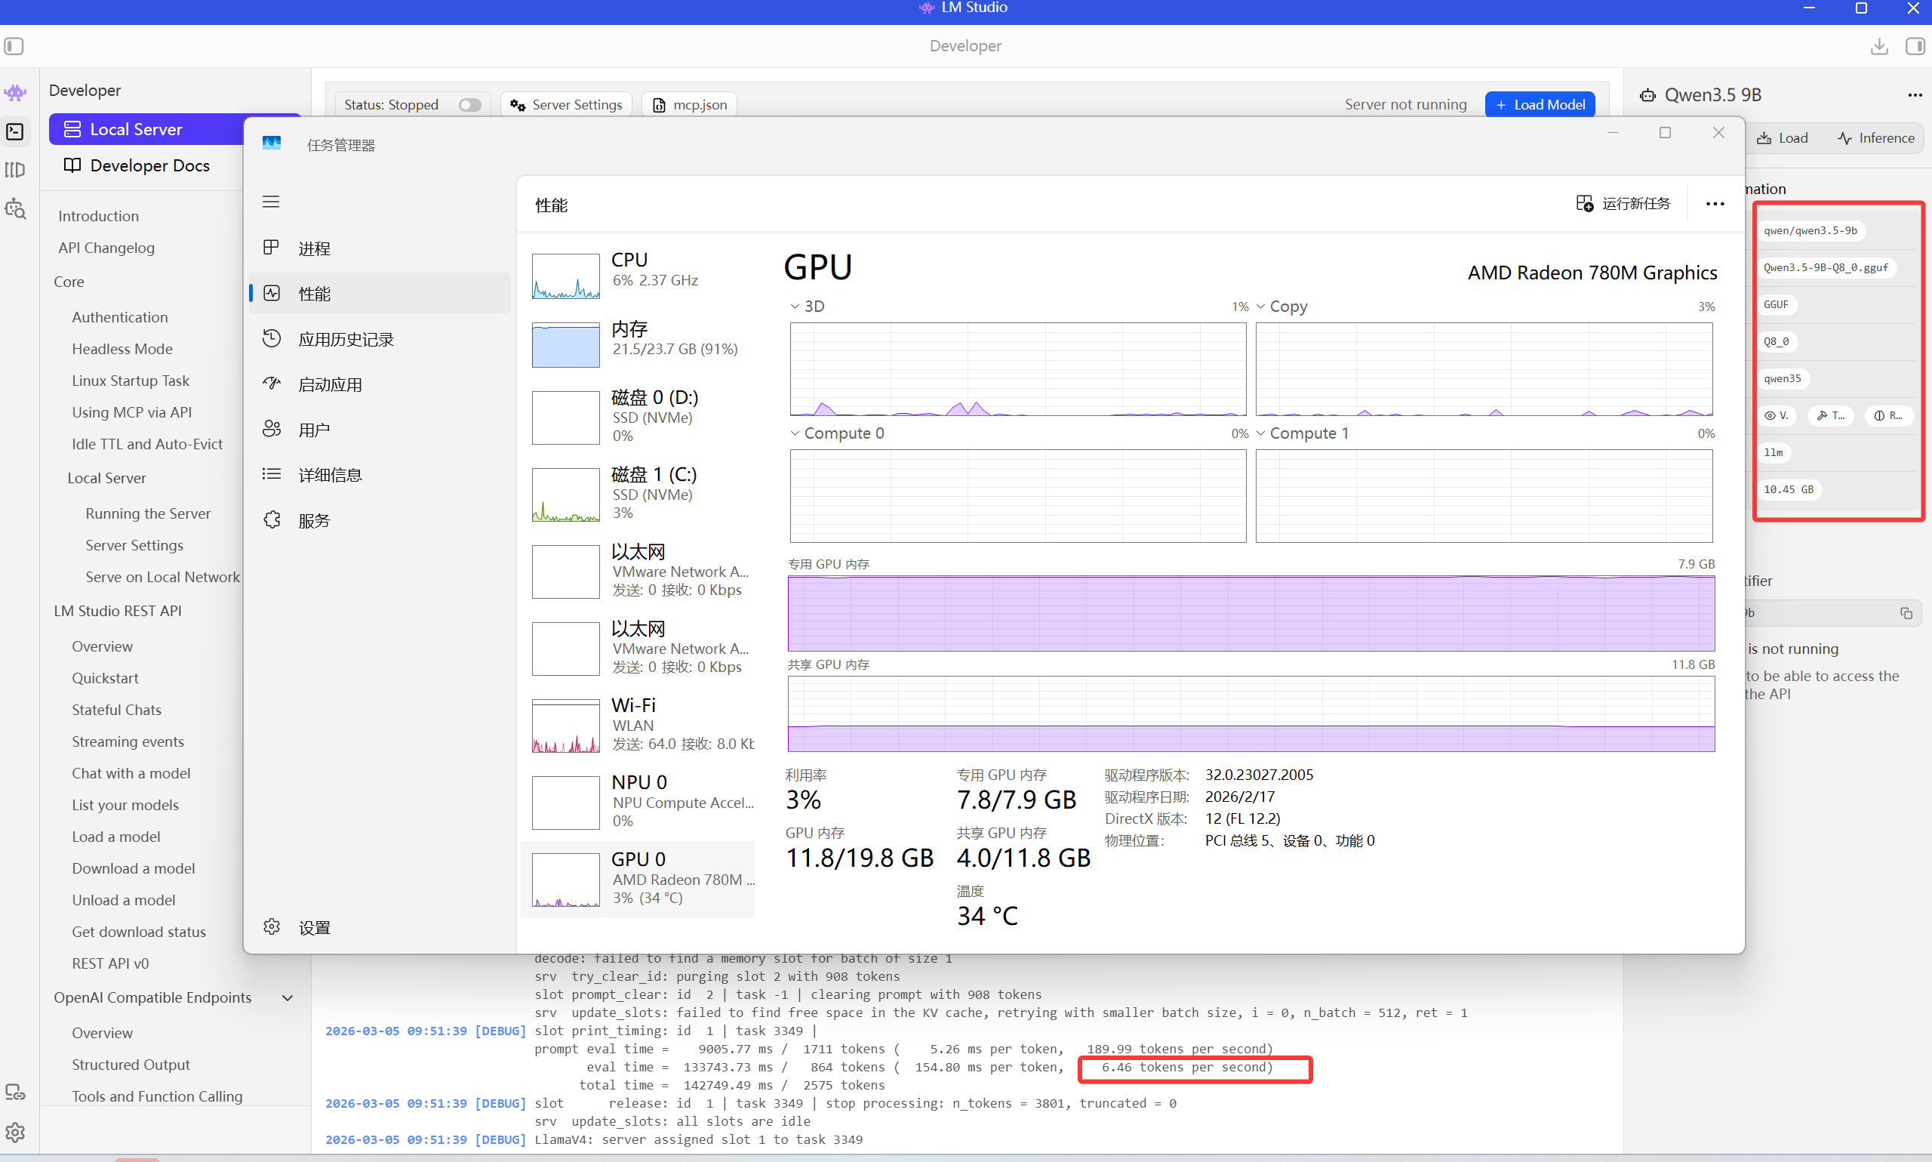Click the Load Model button
Image resolution: width=1932 pixels, height=1162 pixels.
coord(1538,103)
